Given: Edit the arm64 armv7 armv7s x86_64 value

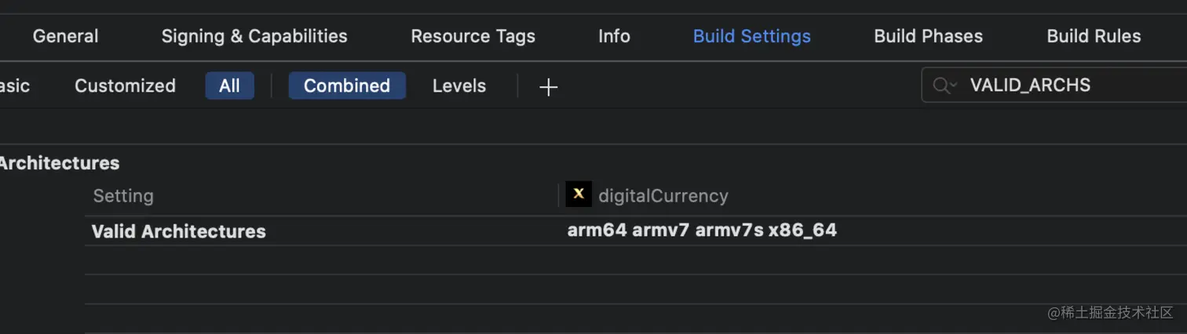Looking at the screenshot, I should (x=702, y=231).
